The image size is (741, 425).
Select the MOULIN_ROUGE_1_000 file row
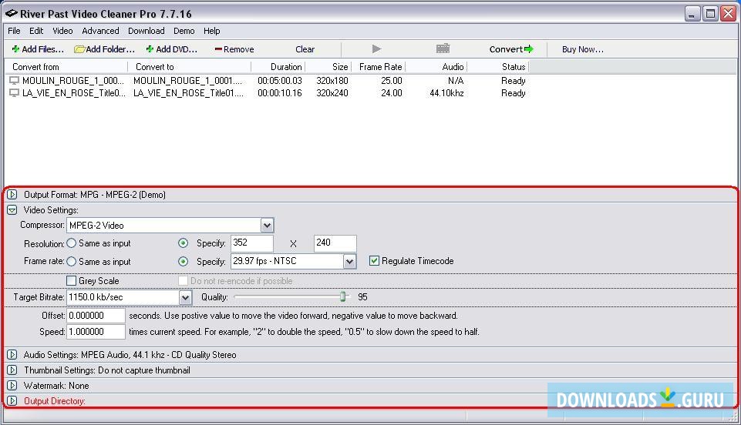268,81
